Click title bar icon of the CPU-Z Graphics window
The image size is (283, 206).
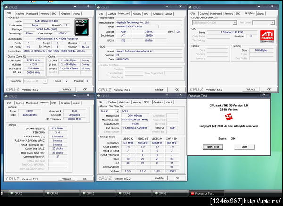coord(190,7)
